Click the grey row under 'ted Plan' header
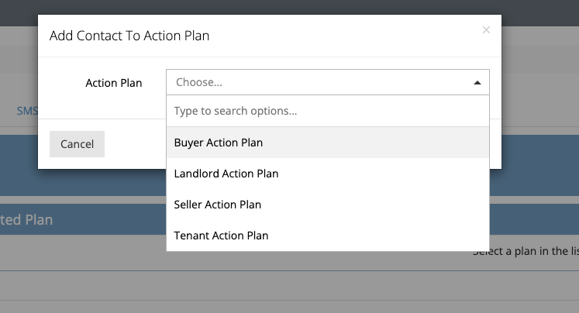 point(78,253)
